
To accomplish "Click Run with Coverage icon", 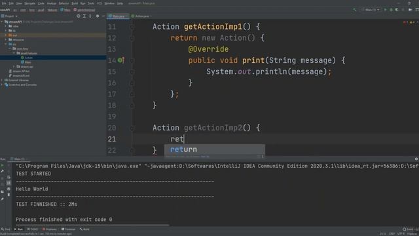I will [397, 10].
